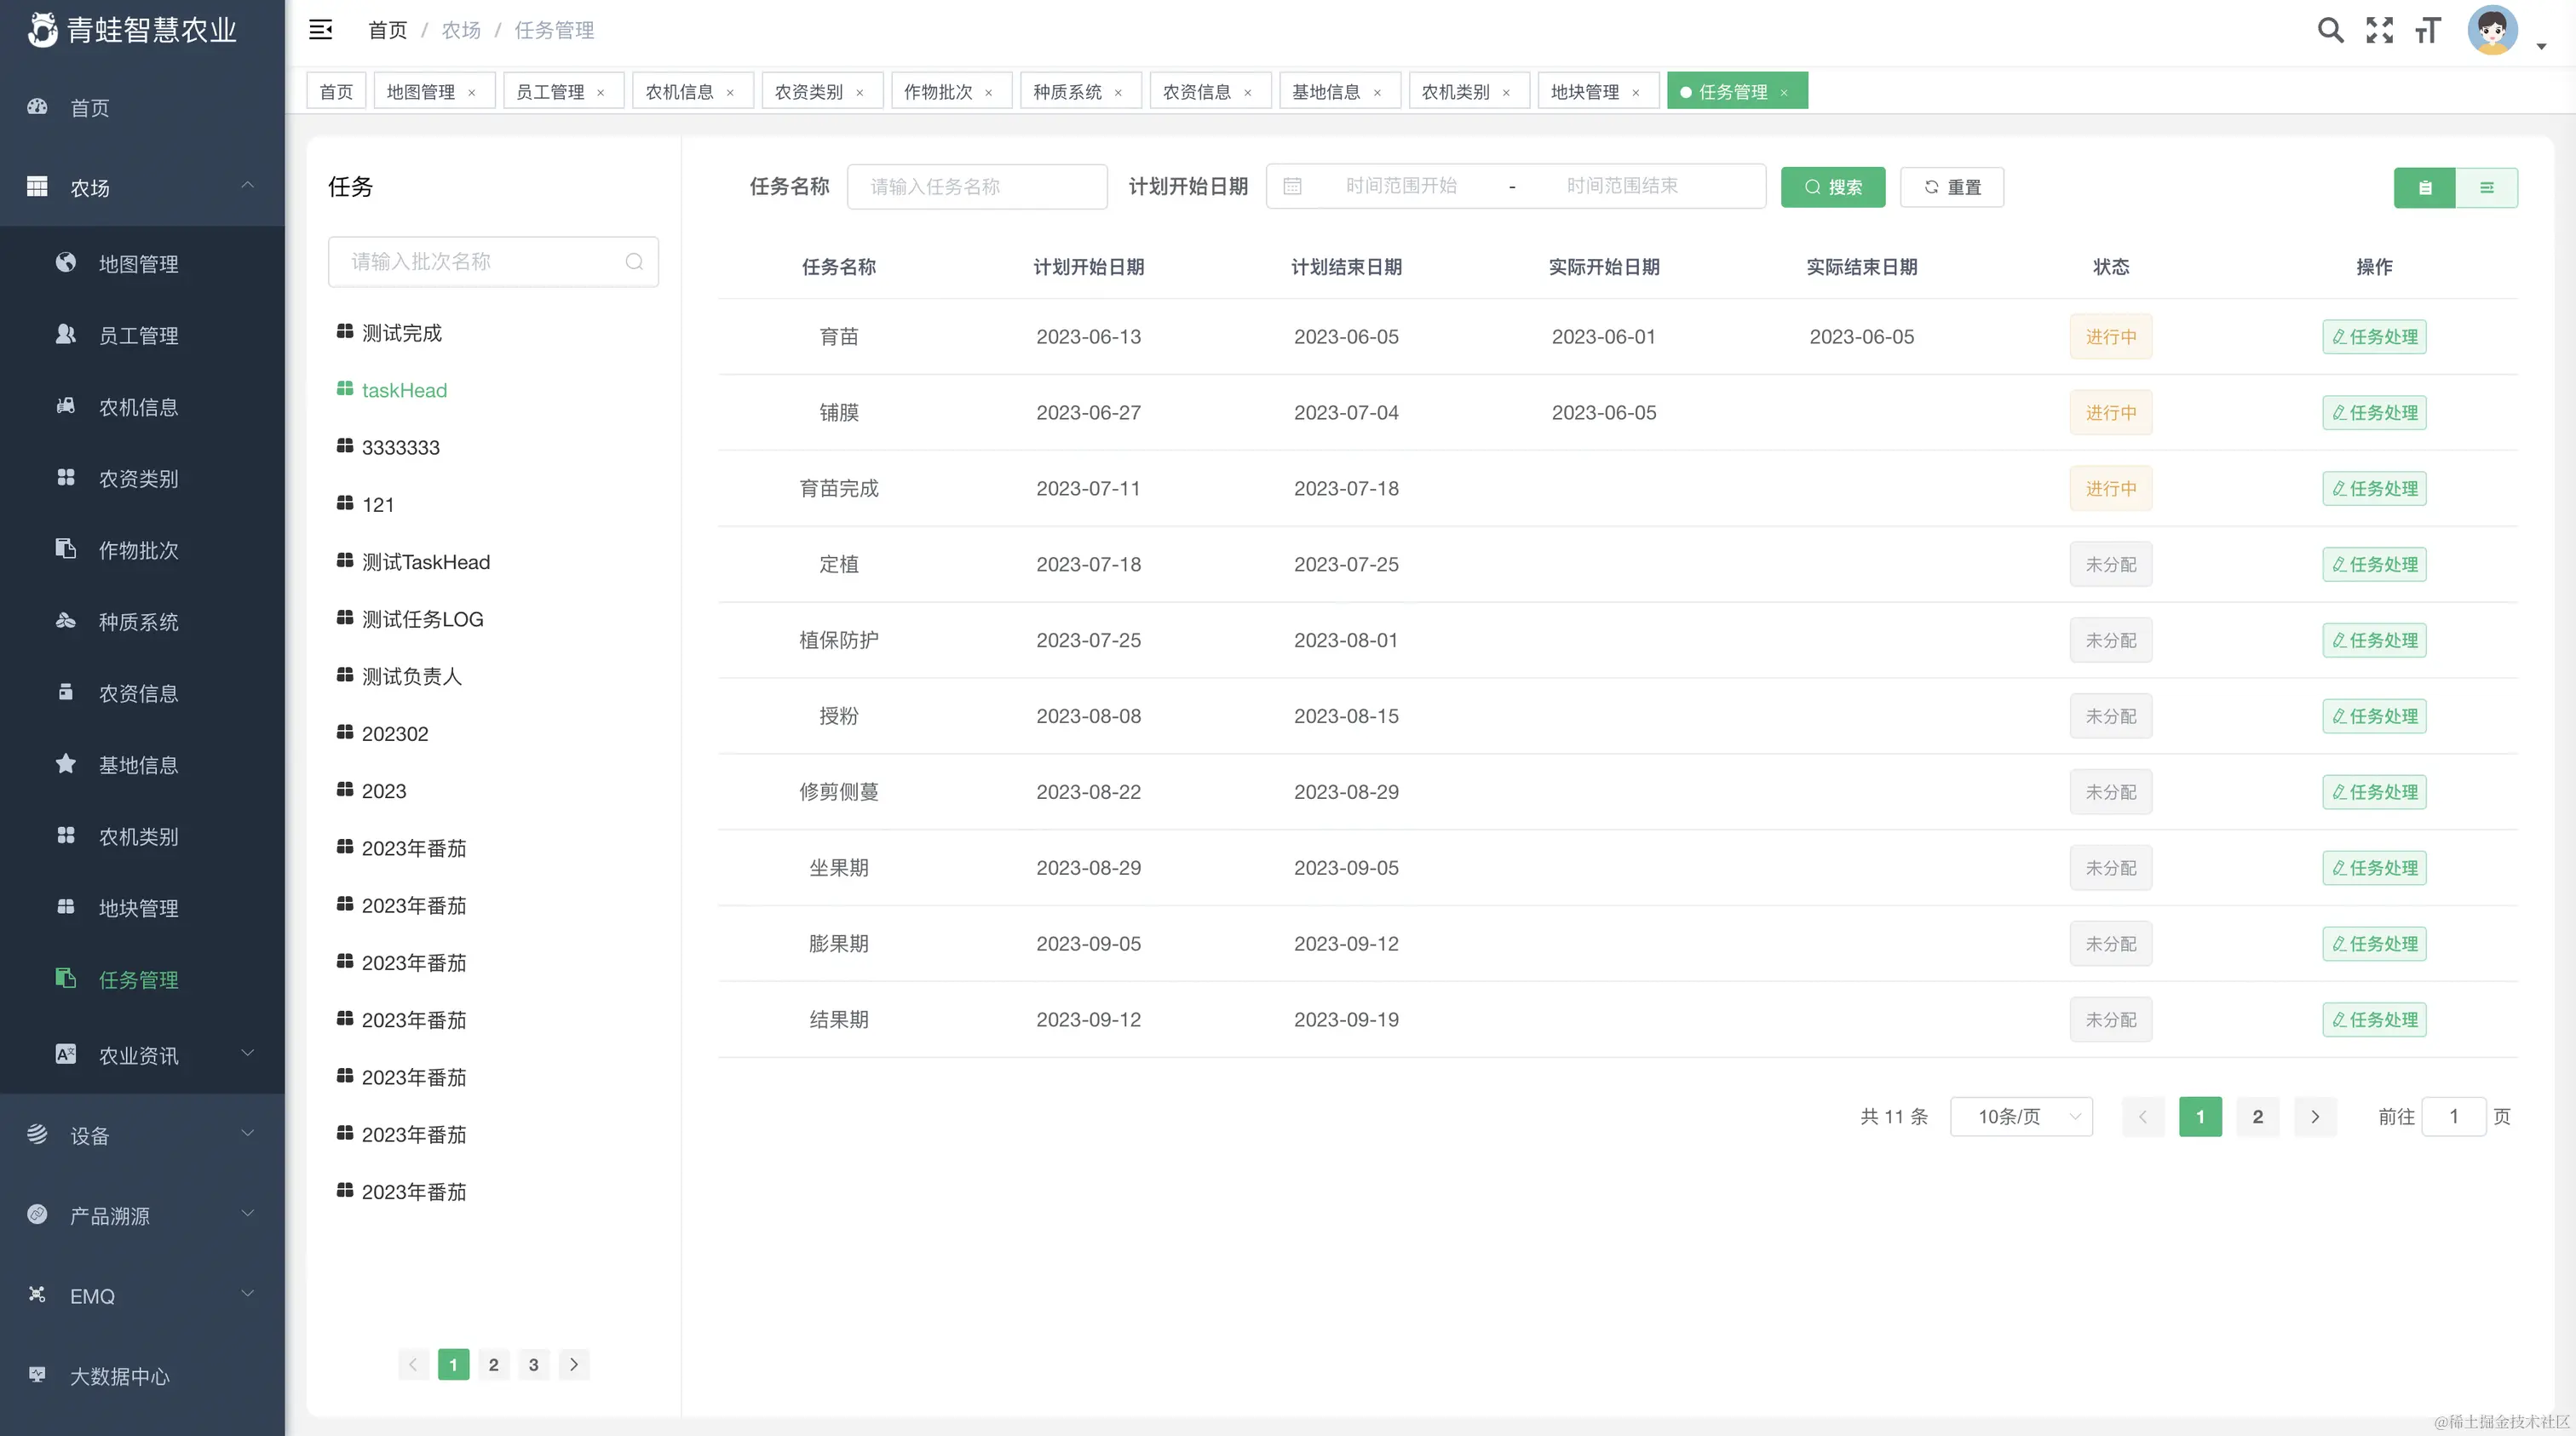Image resolution: width=2576 pixels, height=1436 pixels.
Task: Open 作物批次 from the sidebar
Action: (x=138, y=549)
